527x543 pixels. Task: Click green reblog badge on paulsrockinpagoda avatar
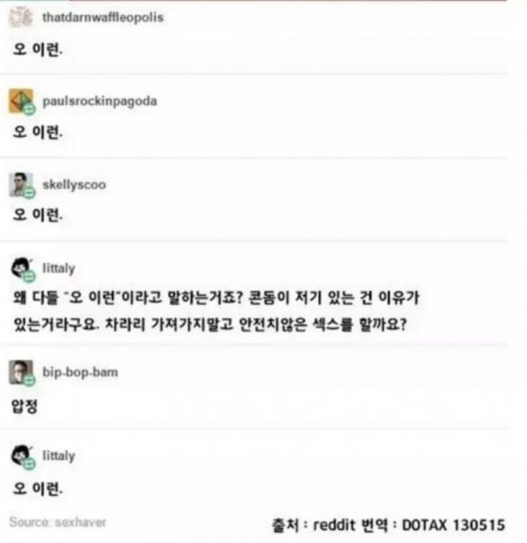point(29,110)
